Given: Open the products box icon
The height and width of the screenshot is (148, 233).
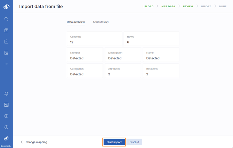Looking at the screenshot, I should pos(6,31).
